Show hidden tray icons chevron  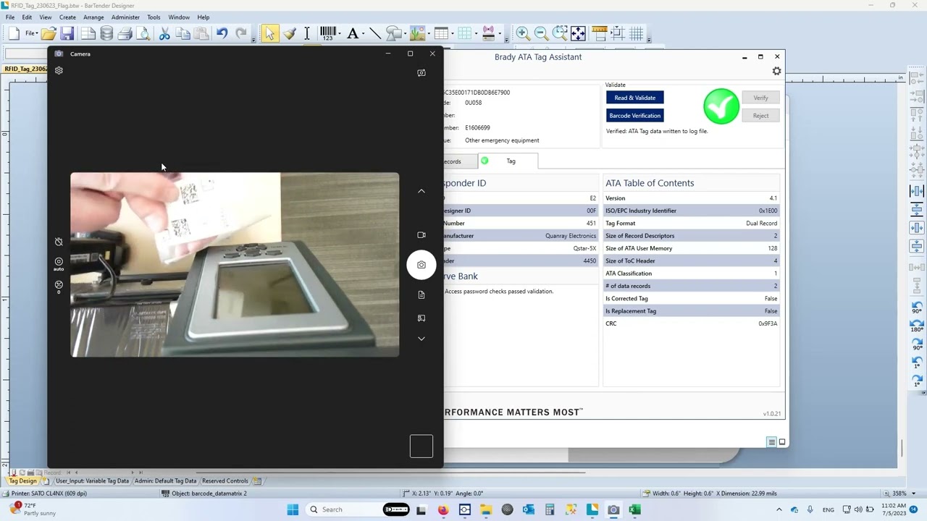(779, 509)
